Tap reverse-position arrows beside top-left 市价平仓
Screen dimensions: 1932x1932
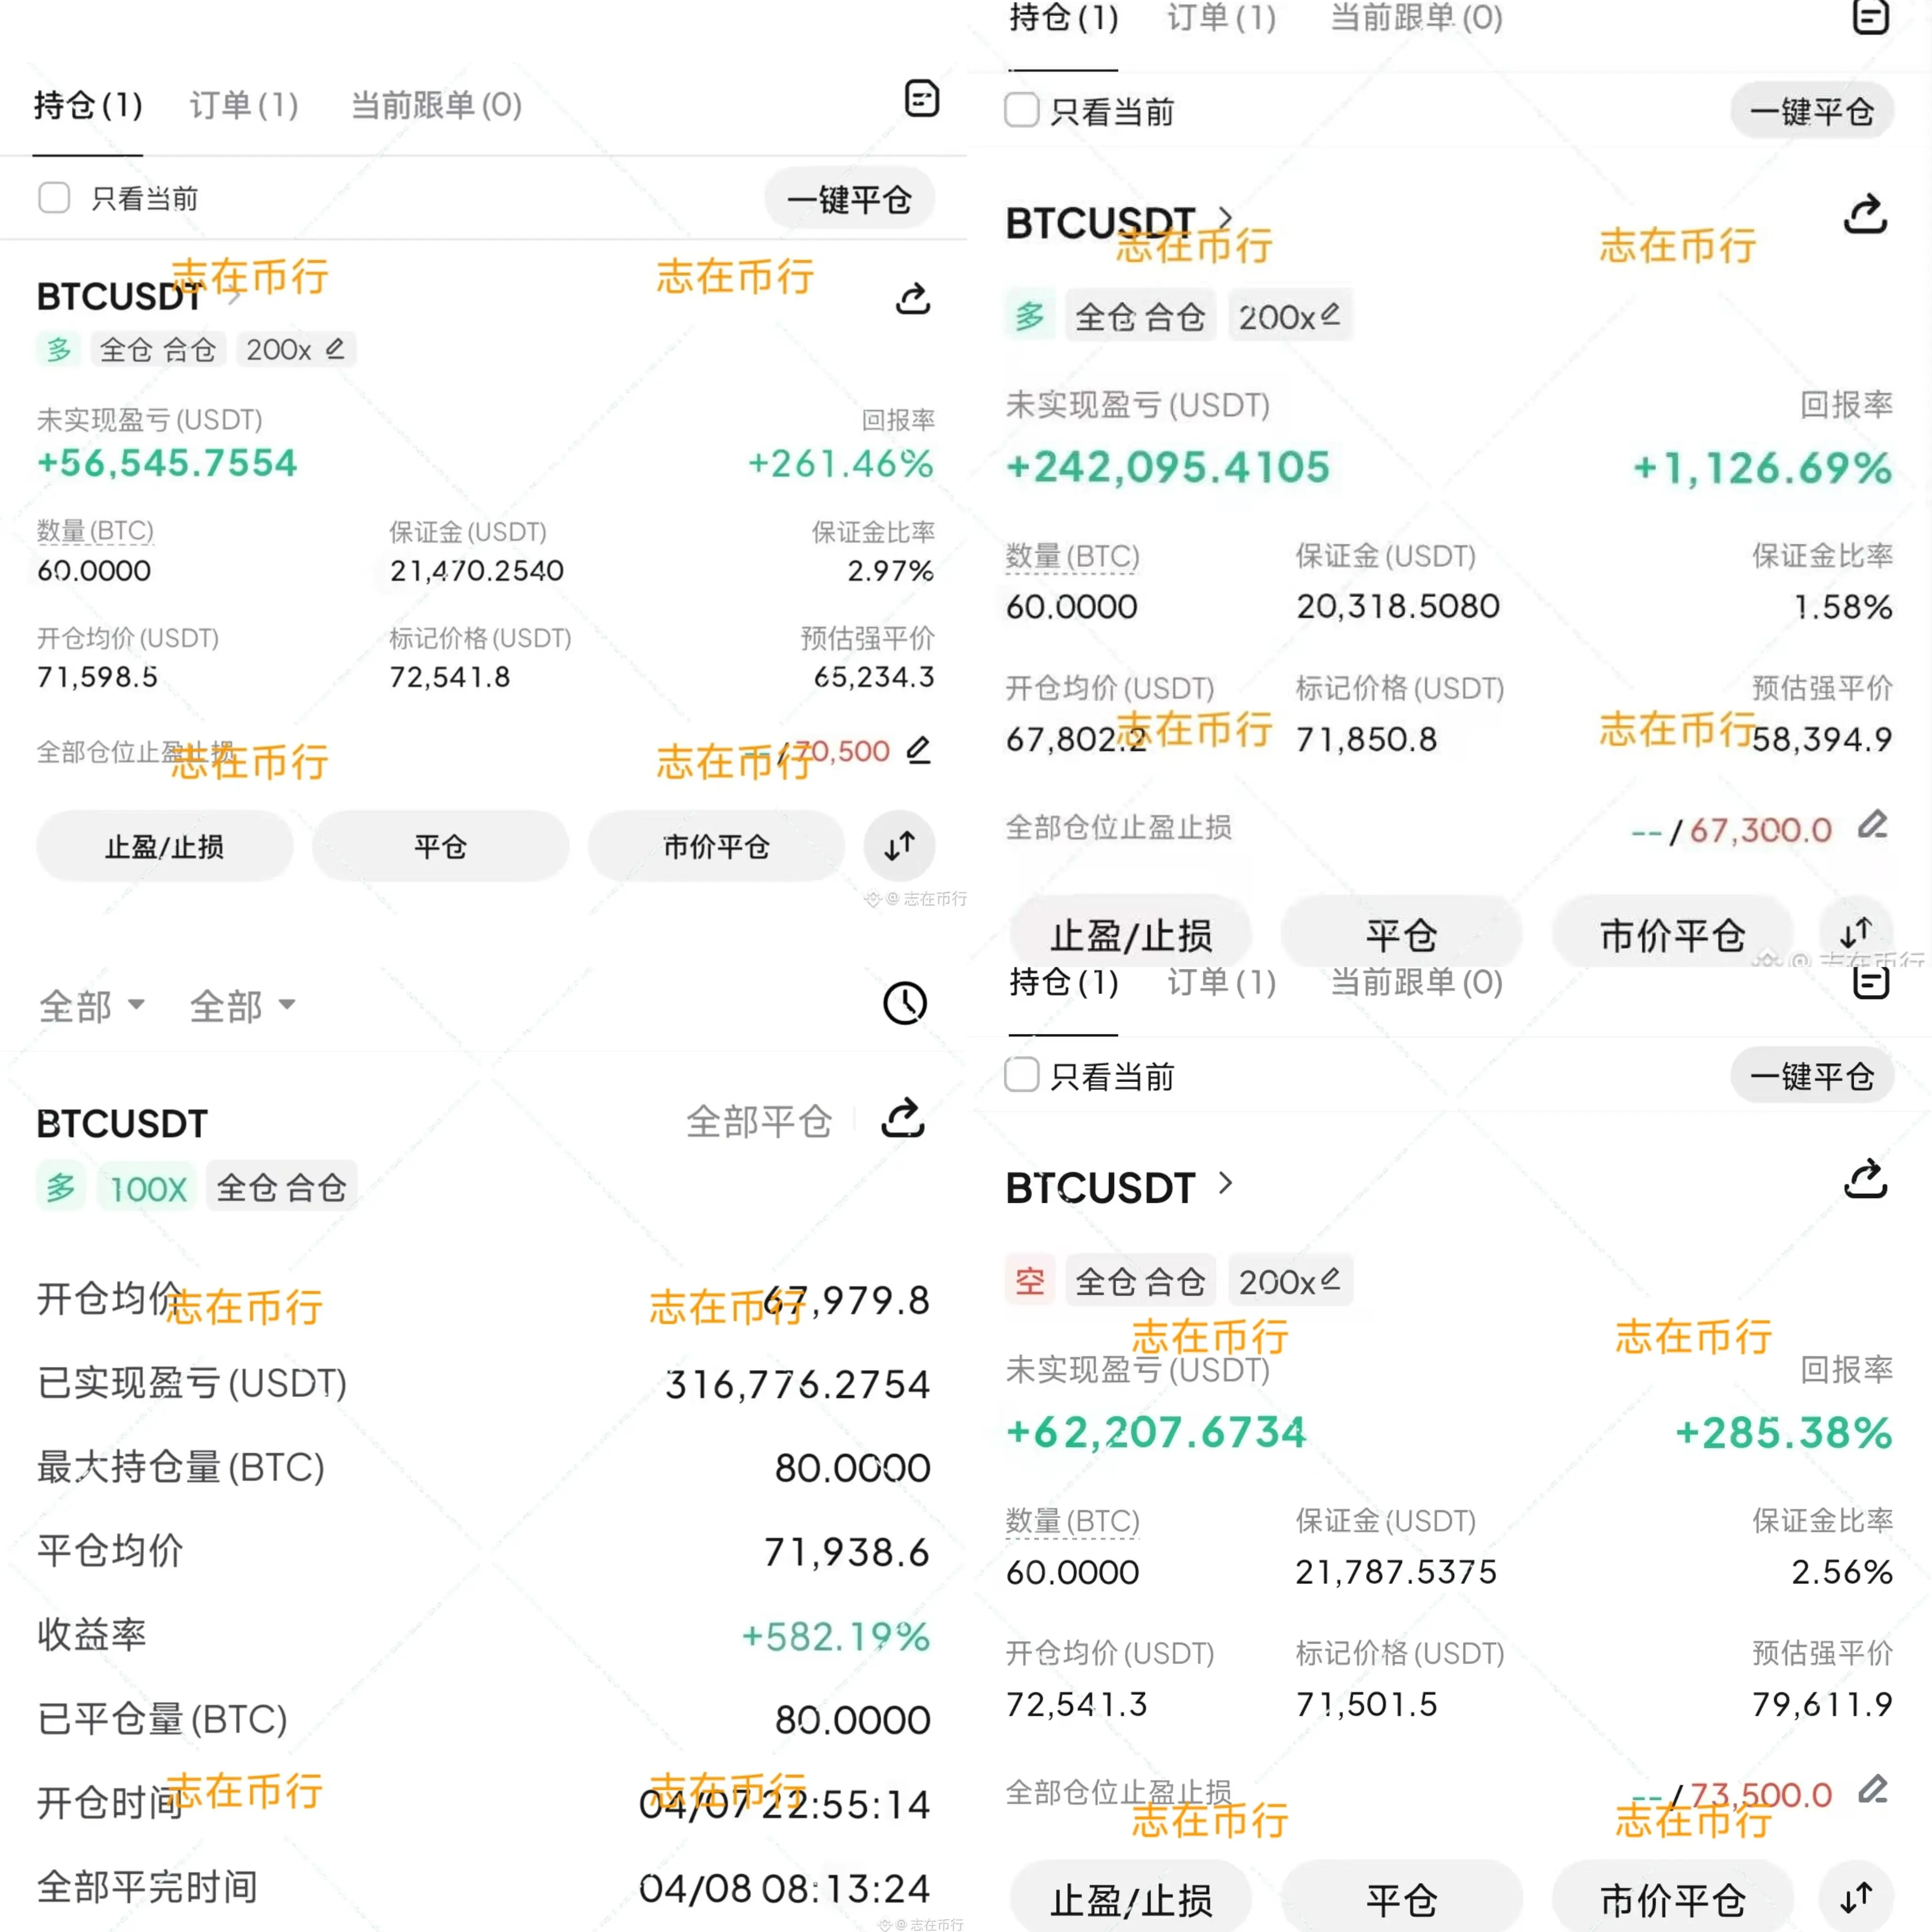(899, 846)
